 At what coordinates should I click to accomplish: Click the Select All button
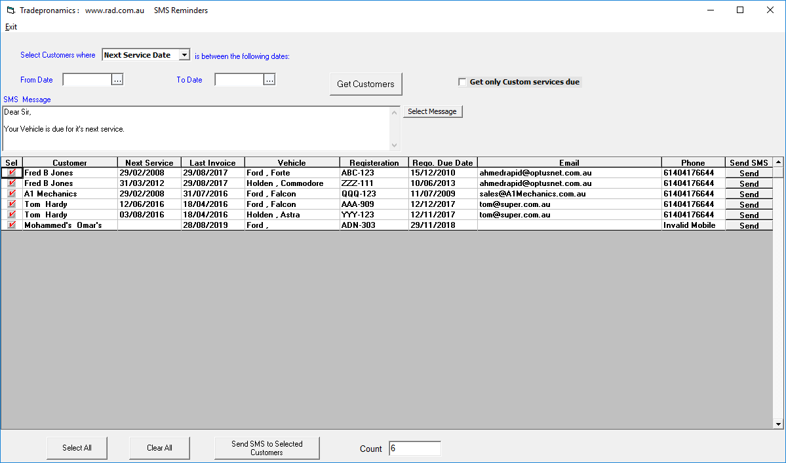tap(77, 448)
